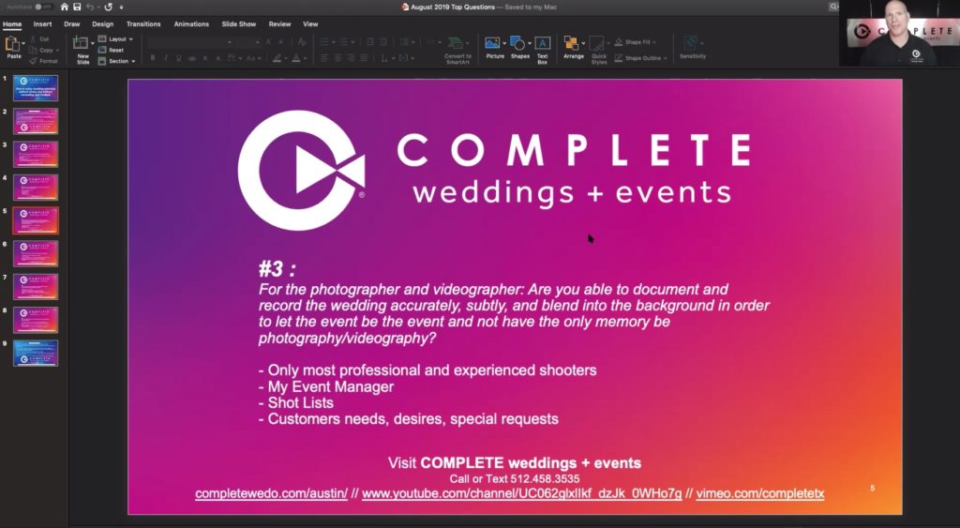Open the Layout dropdown
Screen dimensions: 960x528
(x=115, y=38)
